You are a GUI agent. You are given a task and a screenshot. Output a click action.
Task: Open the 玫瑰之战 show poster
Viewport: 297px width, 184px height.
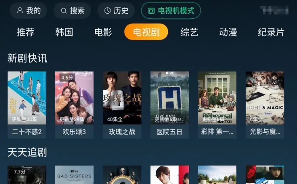coord(122,98)
